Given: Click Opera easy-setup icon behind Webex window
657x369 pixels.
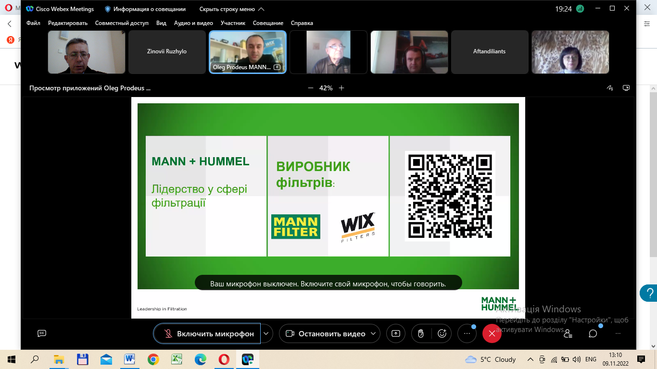Looking at the screenshot, I should [647, 23].
